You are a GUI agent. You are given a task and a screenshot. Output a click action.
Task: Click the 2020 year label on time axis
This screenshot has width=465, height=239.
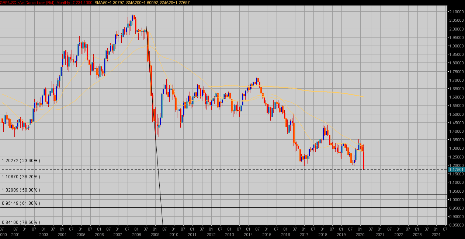pos(360,234)
